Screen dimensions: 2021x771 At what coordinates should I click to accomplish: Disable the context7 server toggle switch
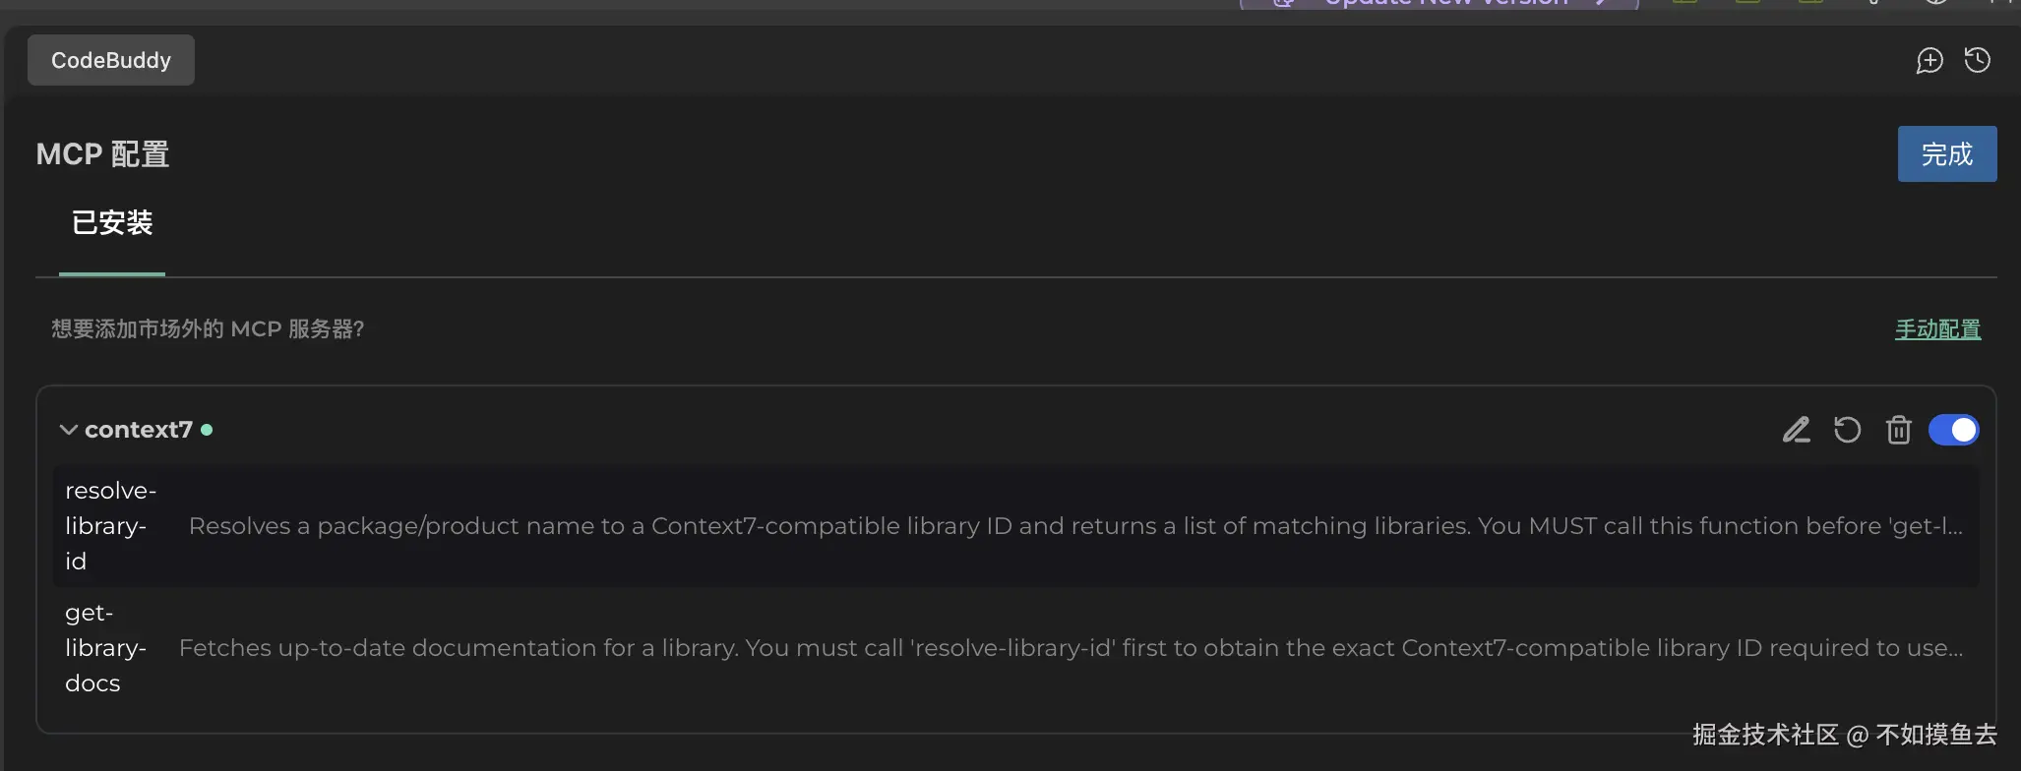1953,430
